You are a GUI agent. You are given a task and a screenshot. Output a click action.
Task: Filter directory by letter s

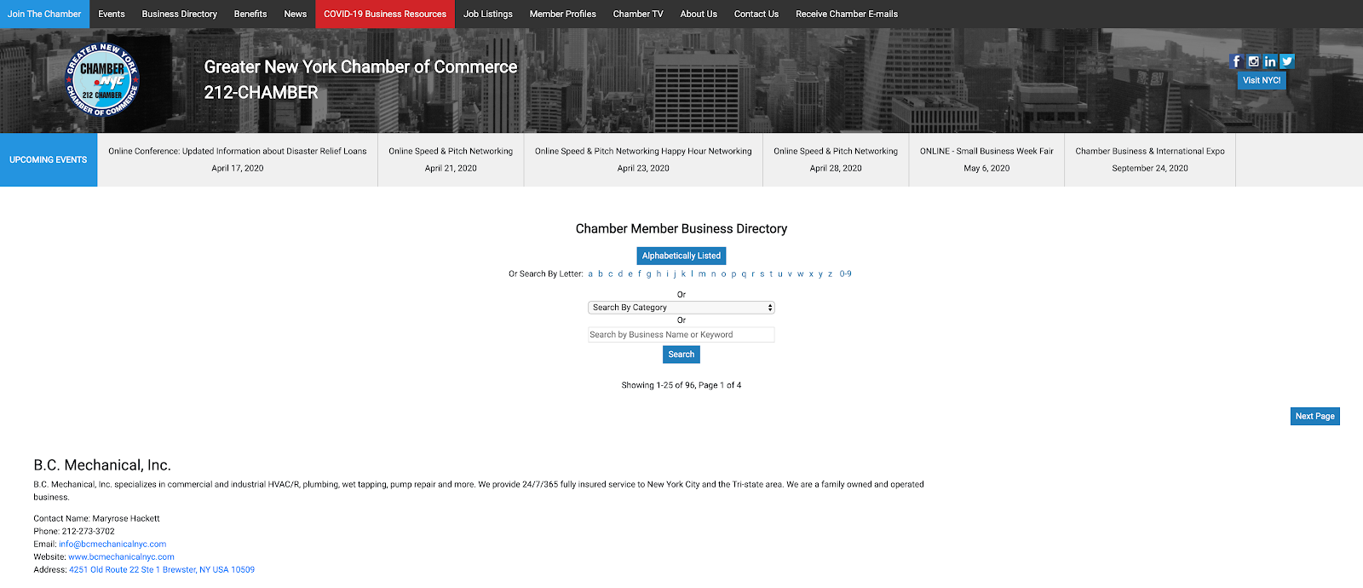click(762, 274)
